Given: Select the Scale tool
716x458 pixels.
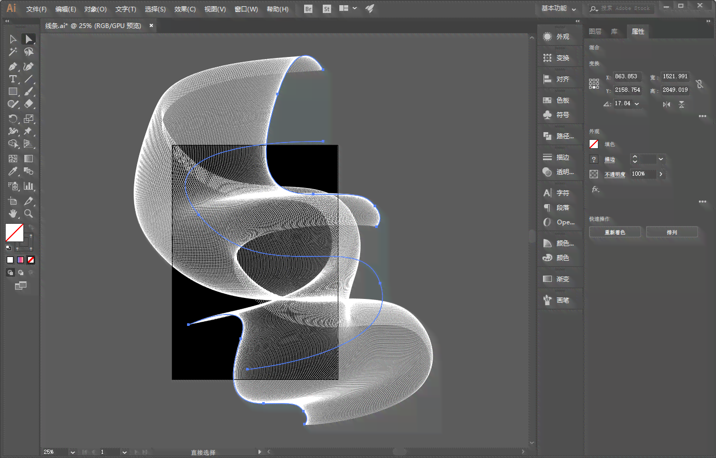Looking at the screenshot, I should (29, 119).
